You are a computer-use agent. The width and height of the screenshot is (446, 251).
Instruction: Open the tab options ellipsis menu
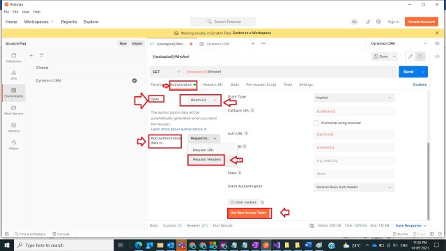[263, 43]
